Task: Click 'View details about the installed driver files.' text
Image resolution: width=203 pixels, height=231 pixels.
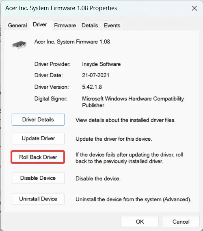Action: click(125, 120)
